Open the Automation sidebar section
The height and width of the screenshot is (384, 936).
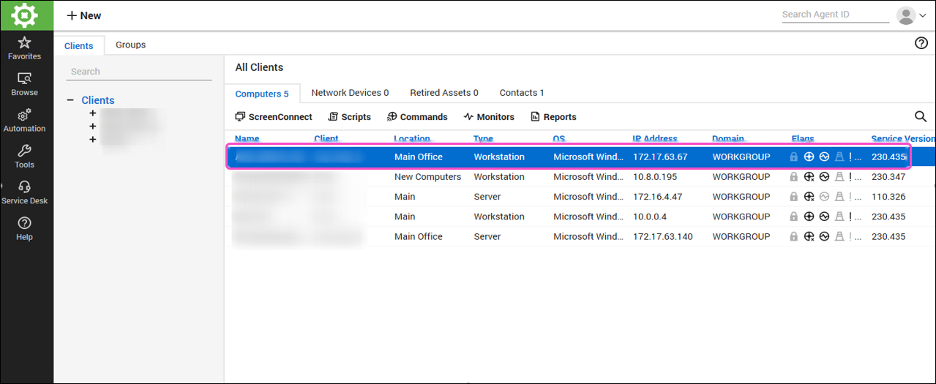24,121
